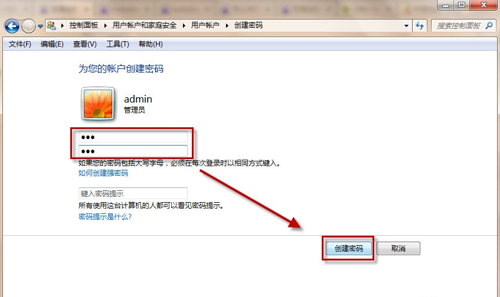Open the 文件(F) menu
The image size is (500, 297).
(20, 44)
